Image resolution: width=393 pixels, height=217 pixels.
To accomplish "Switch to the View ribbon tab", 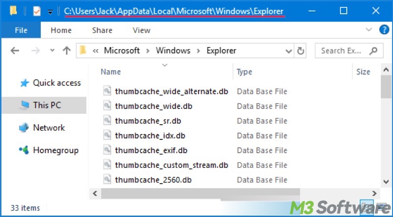I will 141,30.
